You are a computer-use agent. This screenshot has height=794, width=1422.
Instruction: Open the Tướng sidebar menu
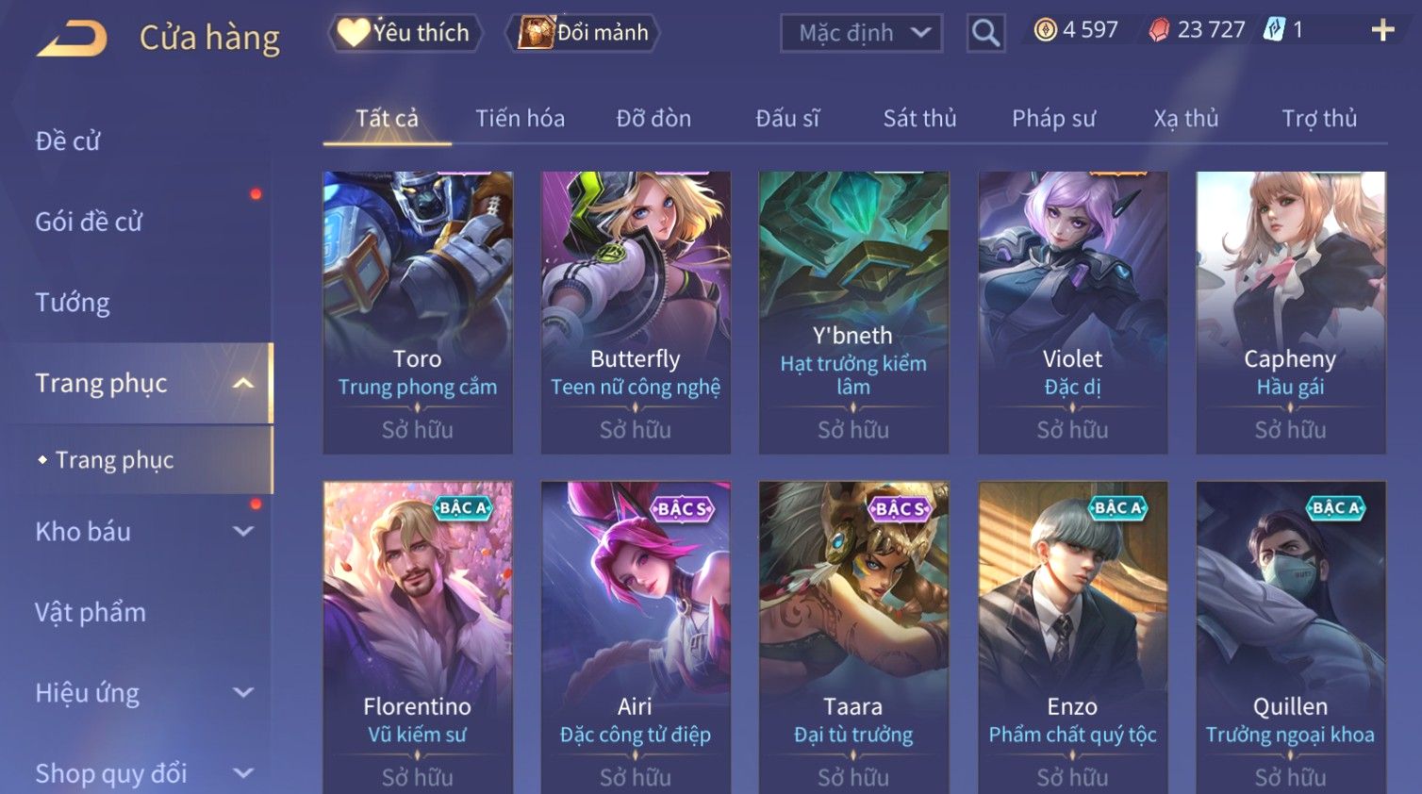[x=73, y=303]
